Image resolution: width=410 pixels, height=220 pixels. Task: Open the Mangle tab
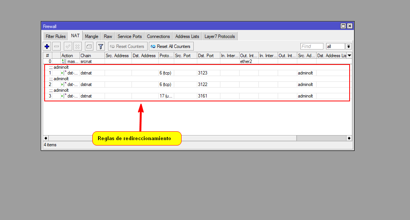point(92,36)
